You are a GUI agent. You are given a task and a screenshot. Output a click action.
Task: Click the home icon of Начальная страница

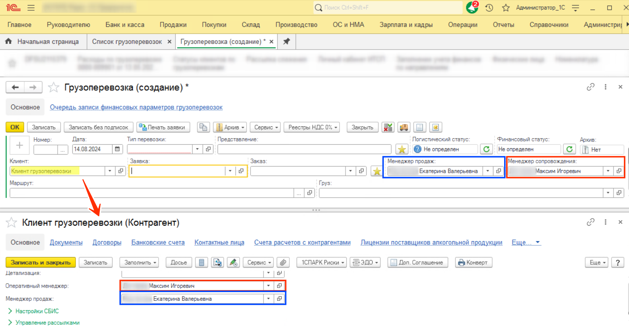coord(8,41)
